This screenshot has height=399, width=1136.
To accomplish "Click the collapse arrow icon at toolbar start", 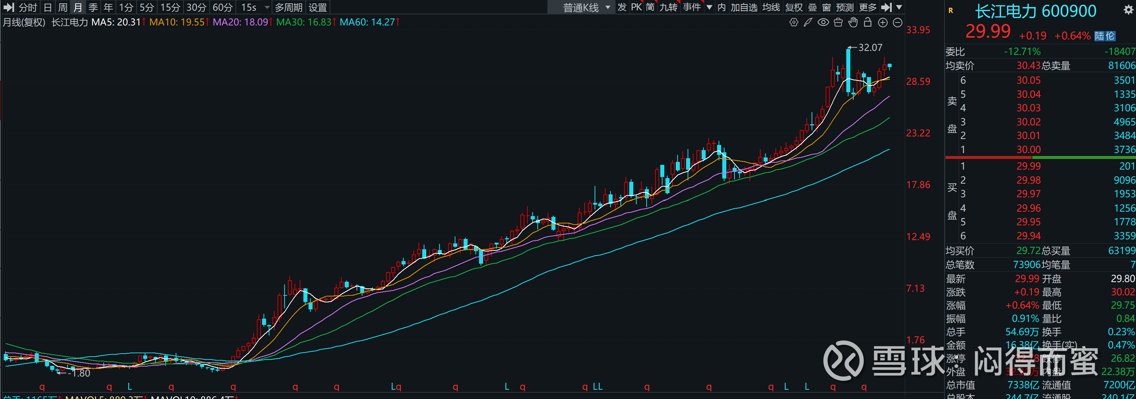I will pos(8,7).
